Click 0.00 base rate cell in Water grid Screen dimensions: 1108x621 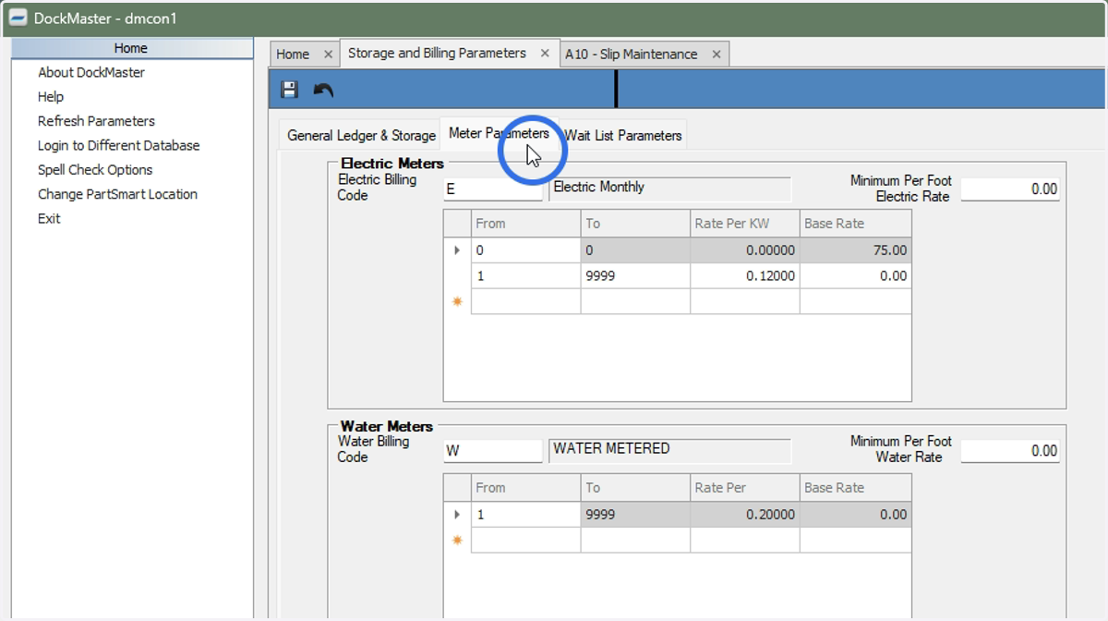click(x=855, y=515)
